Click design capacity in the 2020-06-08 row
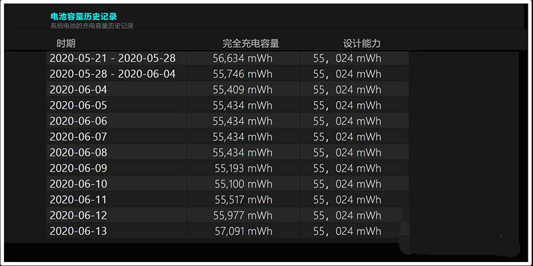The width and height of the screenshot is (533, 266). pos(347,152)
